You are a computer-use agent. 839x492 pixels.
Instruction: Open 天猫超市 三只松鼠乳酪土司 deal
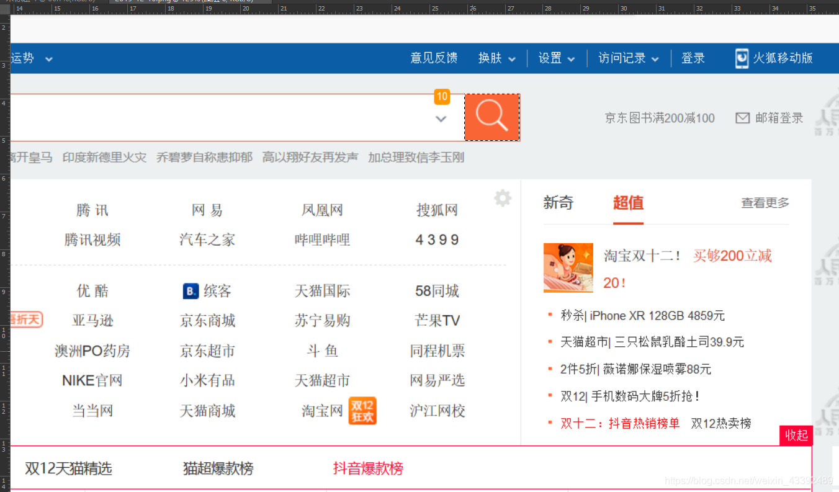coord(652,342)
